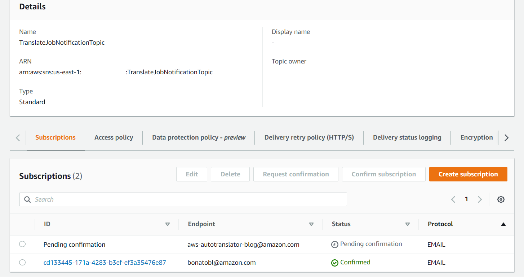524x277 pixels.
Task: Sort subscriptions by Endpoint column arrow
Action: pos(311,224)
